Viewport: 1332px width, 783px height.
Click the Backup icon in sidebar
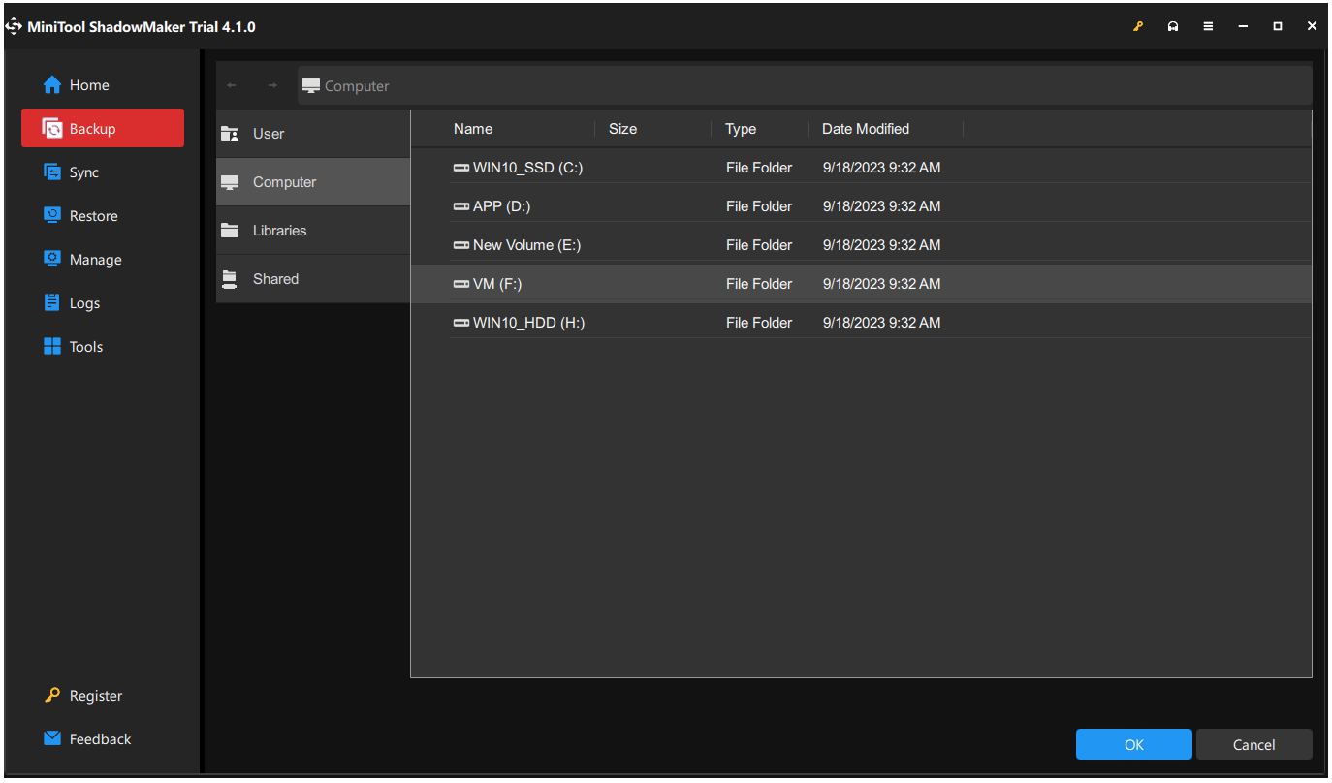pos(52,129)
